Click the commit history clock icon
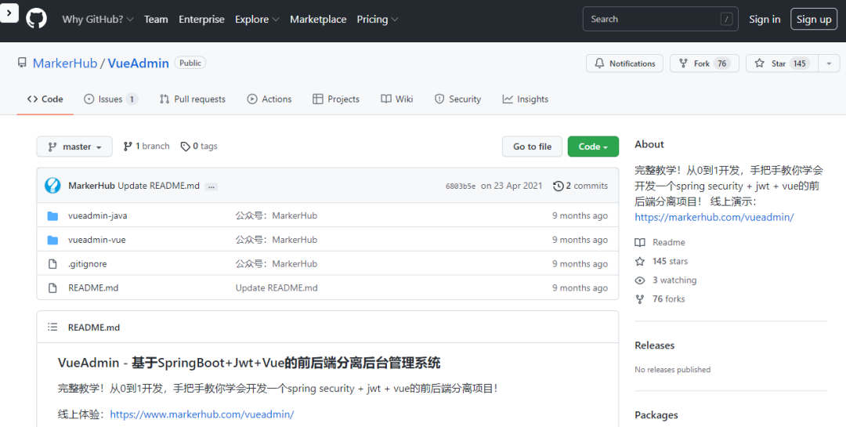 coord(559,186)
